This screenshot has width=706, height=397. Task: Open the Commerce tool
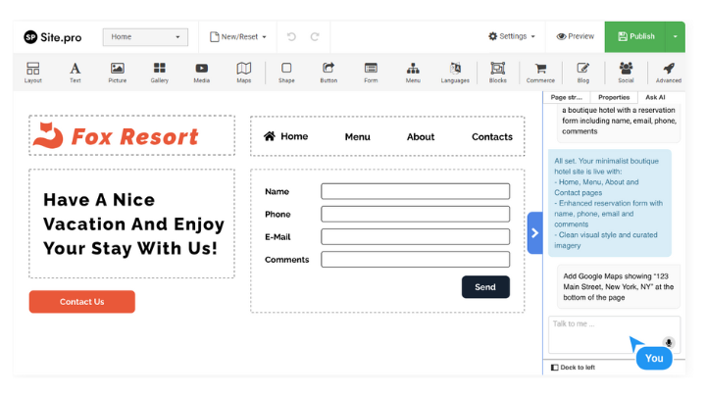pos(540,72)
